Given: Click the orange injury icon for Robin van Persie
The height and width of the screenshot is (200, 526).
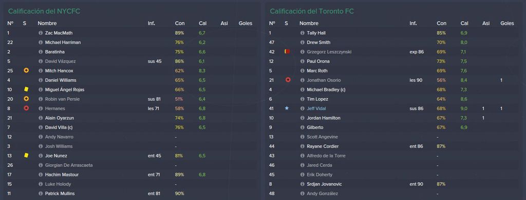Looking at the screenshot, I should 26,99.
